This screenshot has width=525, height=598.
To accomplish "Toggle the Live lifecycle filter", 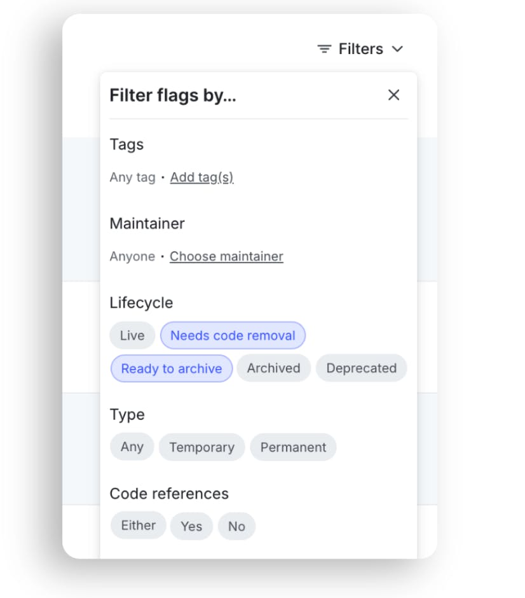I will point(132,335).
